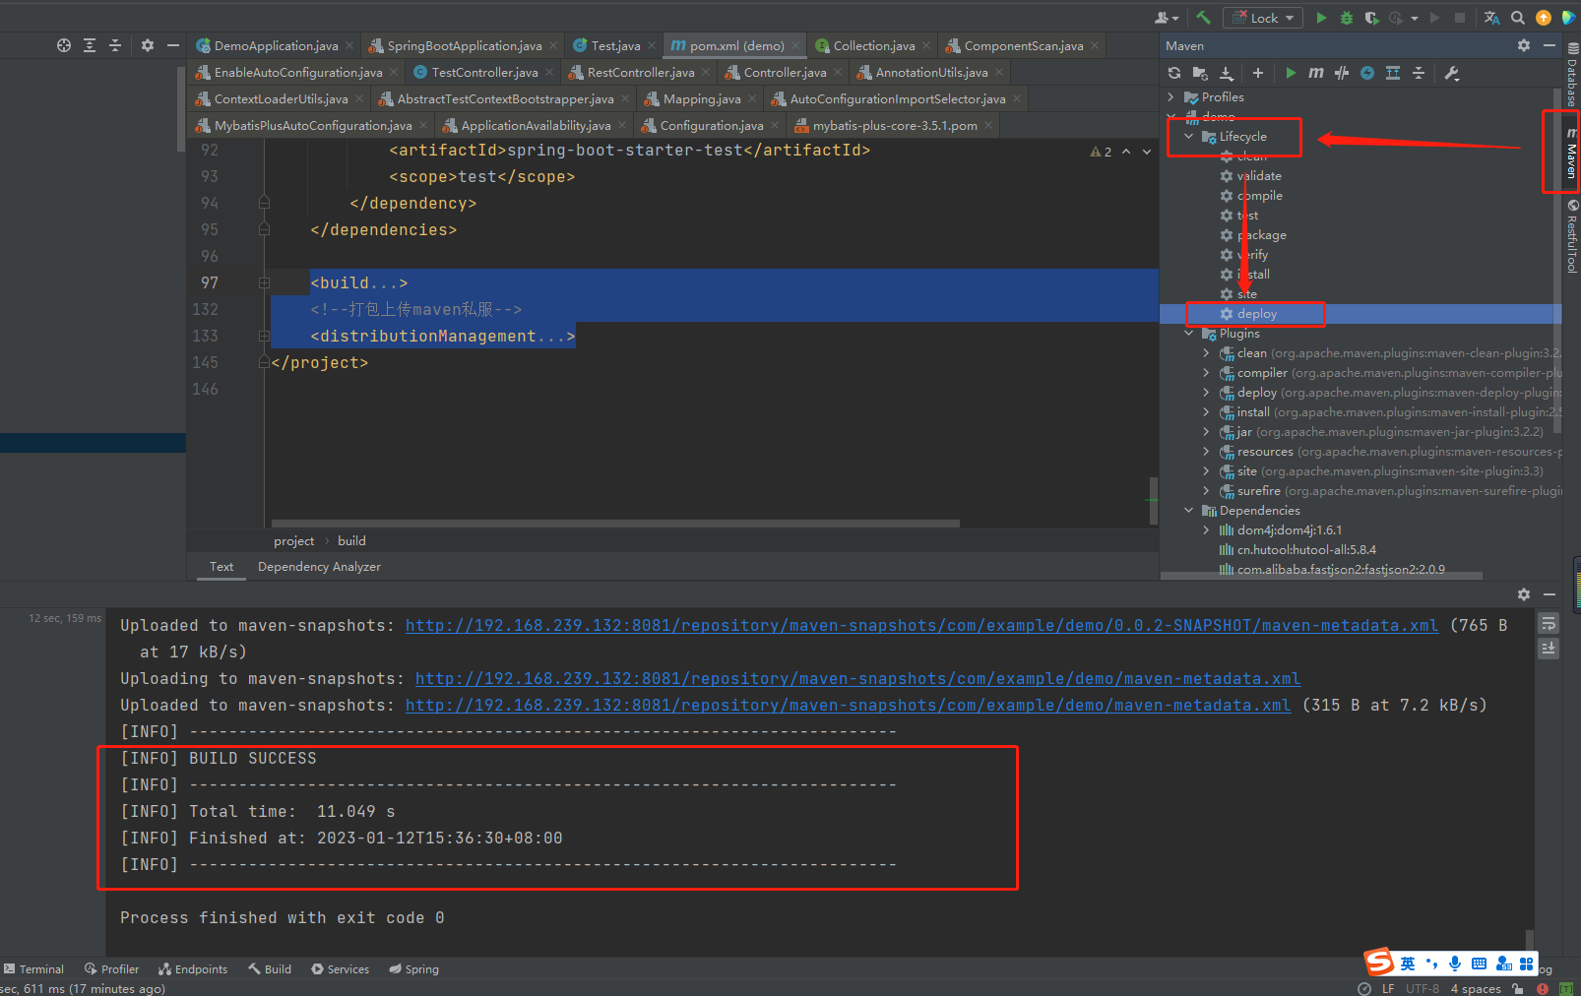Click the orange update arrow icon

pyautogui.click(x=1543, y=18)
